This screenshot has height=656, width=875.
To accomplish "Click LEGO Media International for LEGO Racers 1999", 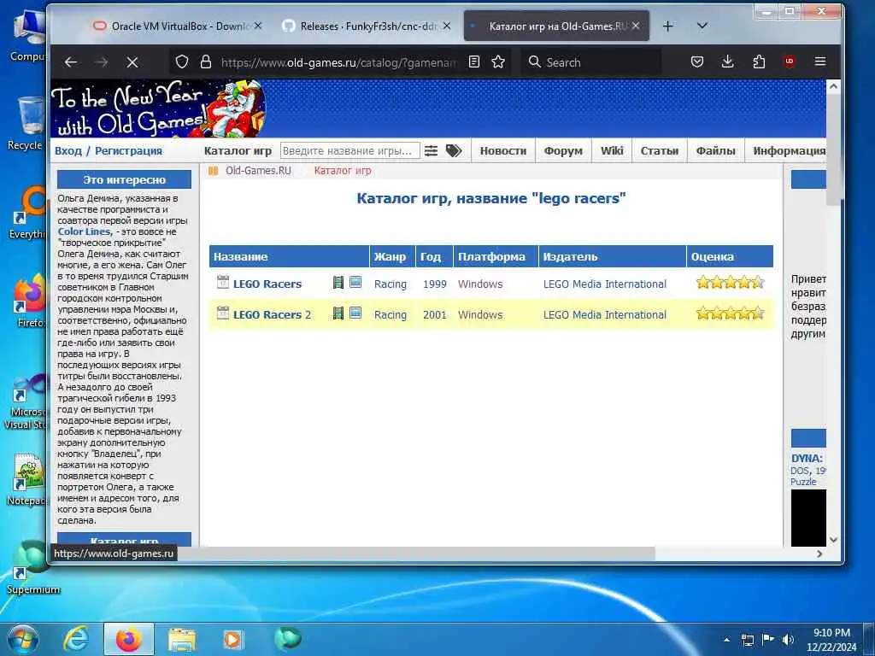I will point(605,284).
